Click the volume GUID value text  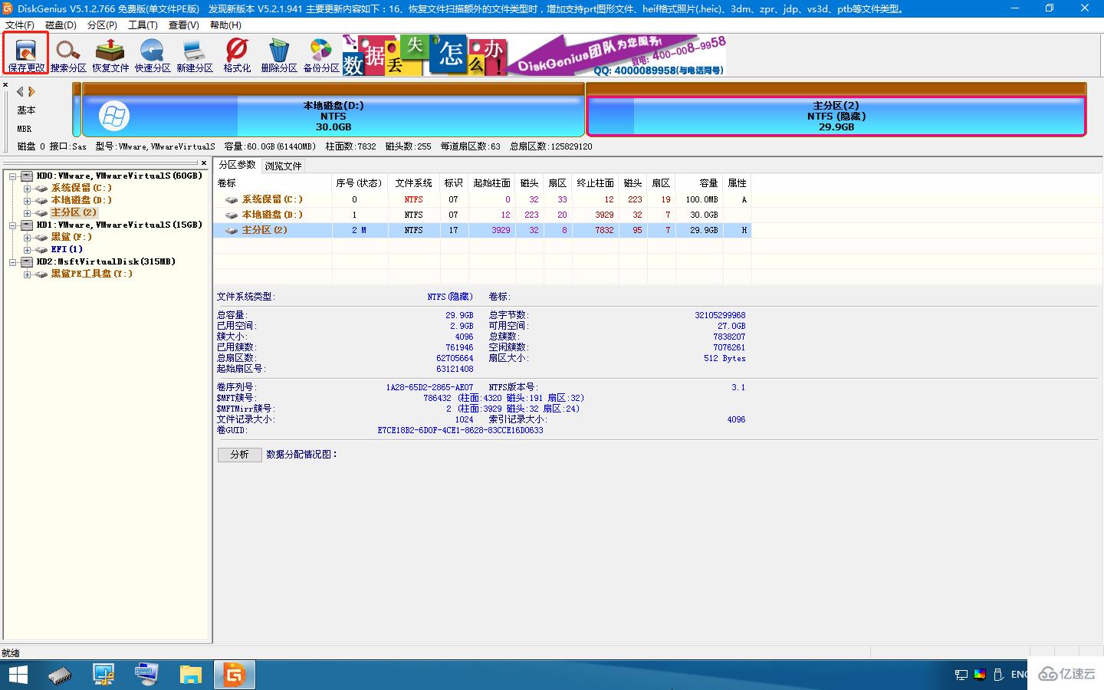click(460, 430)
